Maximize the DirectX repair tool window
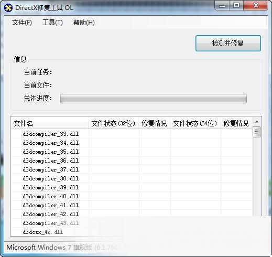Screen dimensions: 272x257 click(x=236, y=6)
